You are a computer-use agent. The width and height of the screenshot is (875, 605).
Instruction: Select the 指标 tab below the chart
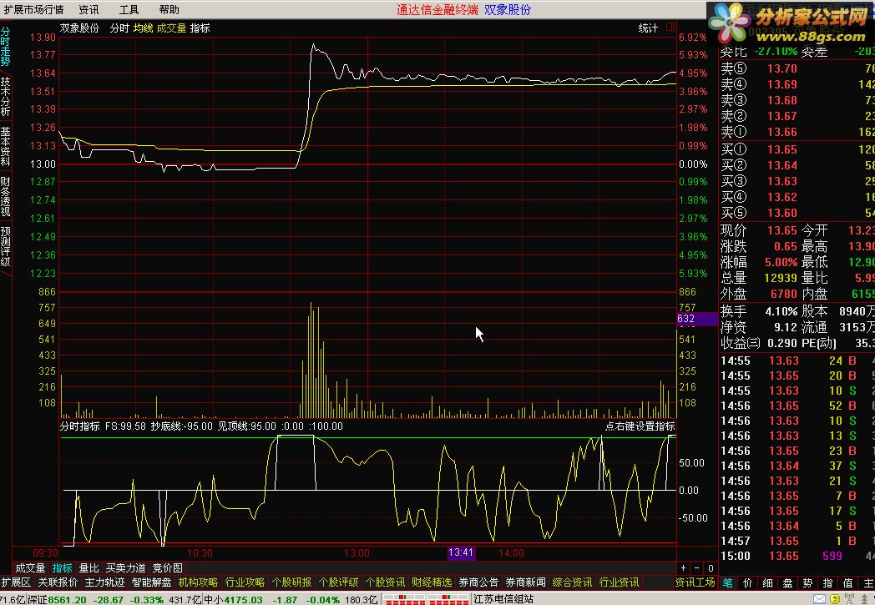point(62,568)
